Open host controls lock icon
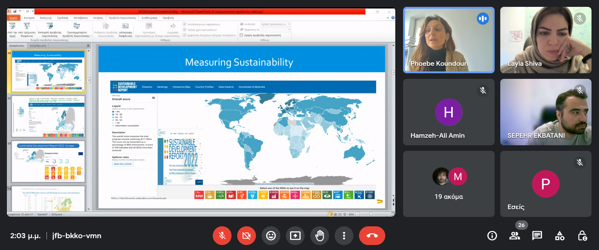This screenshot has height=250, width=599. point(582,236)
